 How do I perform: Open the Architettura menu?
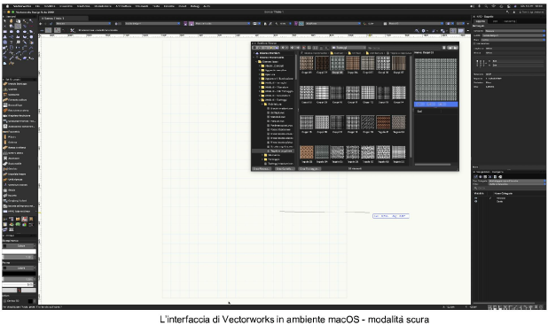tap(123, 6)
